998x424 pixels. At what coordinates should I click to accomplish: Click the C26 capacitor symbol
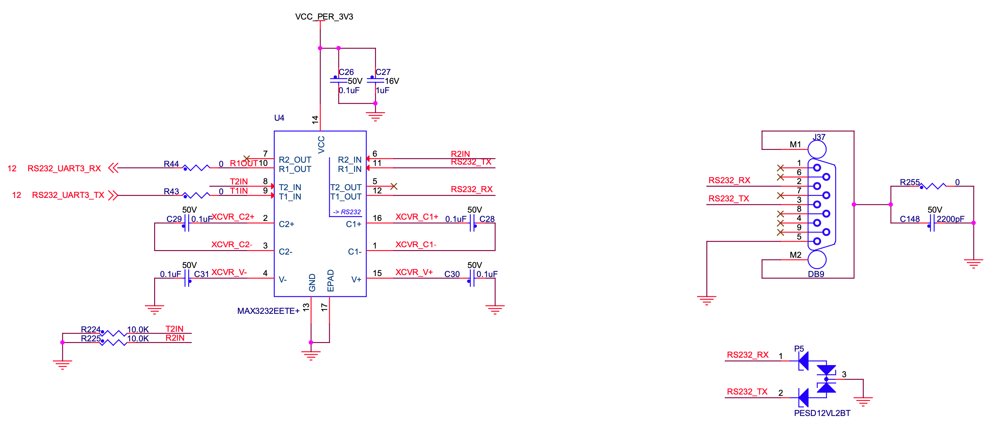pyautogui.click(x=338, y=80)
